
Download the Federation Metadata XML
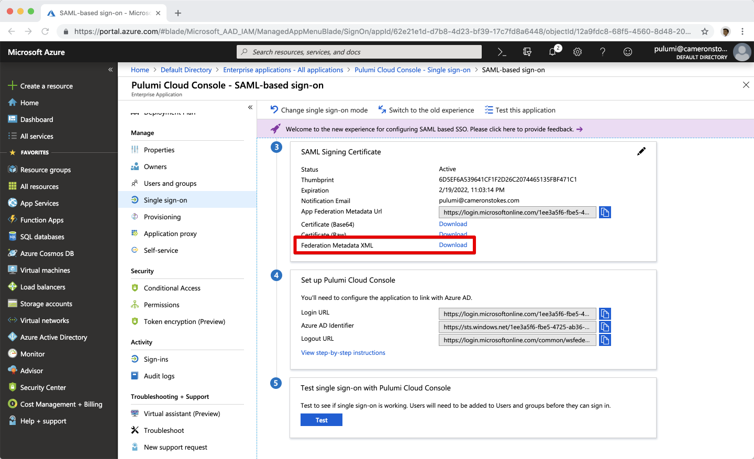click(453, 245)
